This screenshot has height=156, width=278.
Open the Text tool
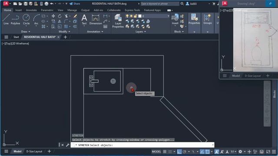click(84, 19)
